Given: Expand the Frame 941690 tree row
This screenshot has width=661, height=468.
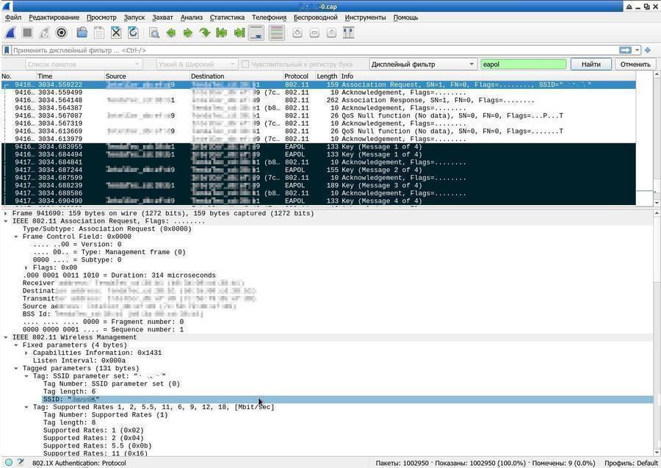Looking at the screenshot, I should [x=5, y=213].
